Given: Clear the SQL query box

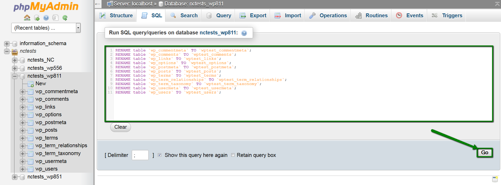Looking at the screenshot, I should [121, 127].
